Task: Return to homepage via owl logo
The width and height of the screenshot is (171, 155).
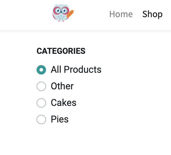Action: (x=63, y=13)
